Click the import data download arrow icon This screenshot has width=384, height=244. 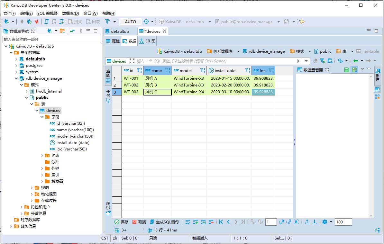coord(315,222)
